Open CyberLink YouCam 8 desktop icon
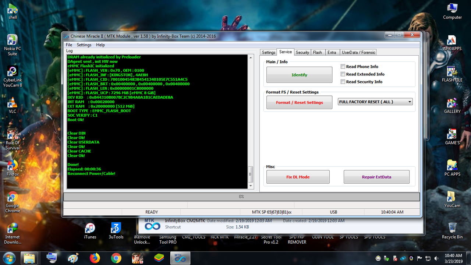 13,77
